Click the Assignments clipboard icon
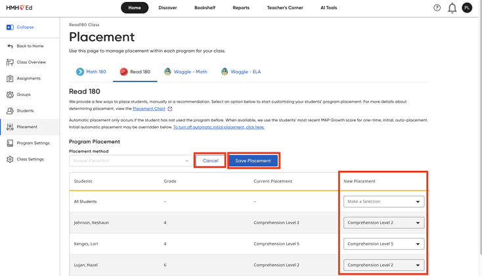The image size is (482, 276). pos(10,78)
